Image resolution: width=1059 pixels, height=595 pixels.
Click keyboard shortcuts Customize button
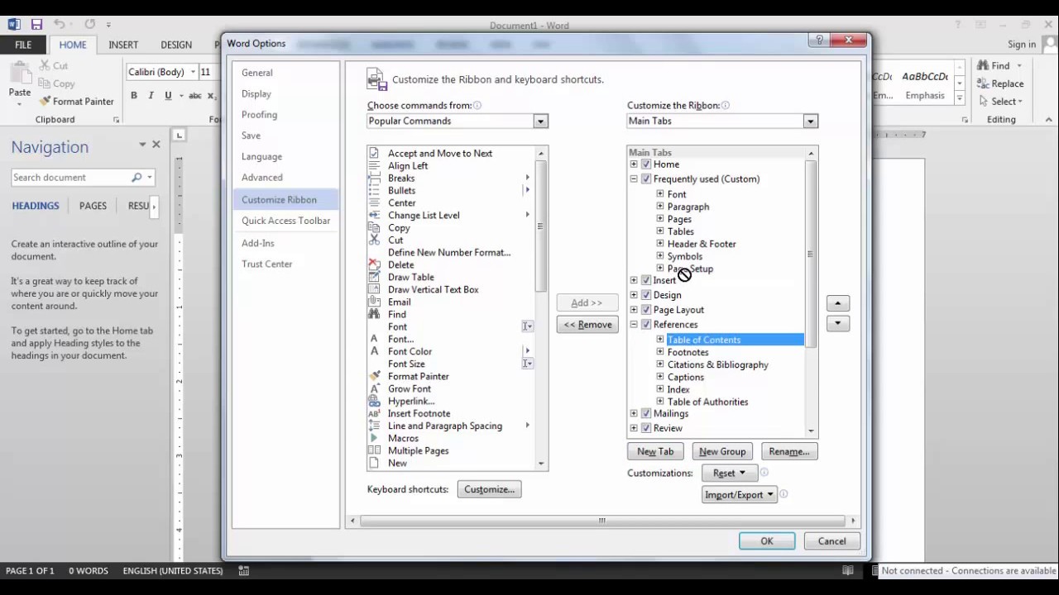(x=489, y=489)
